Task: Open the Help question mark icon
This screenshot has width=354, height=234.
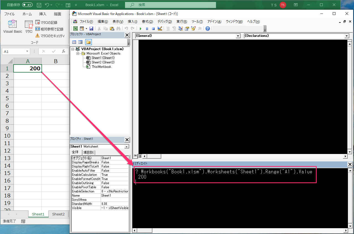Action: (208, 29)
